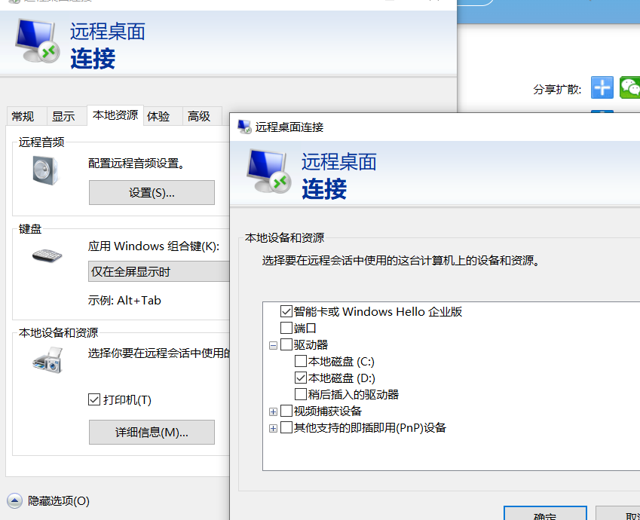Click the green WeChat share icon
Viewport: 640px width, 520px height.
point(629,87)
